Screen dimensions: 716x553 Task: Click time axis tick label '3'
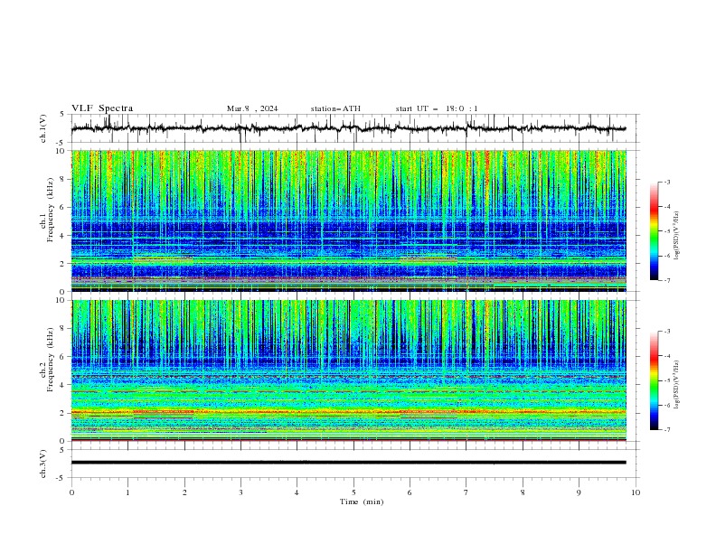(240, 492)
